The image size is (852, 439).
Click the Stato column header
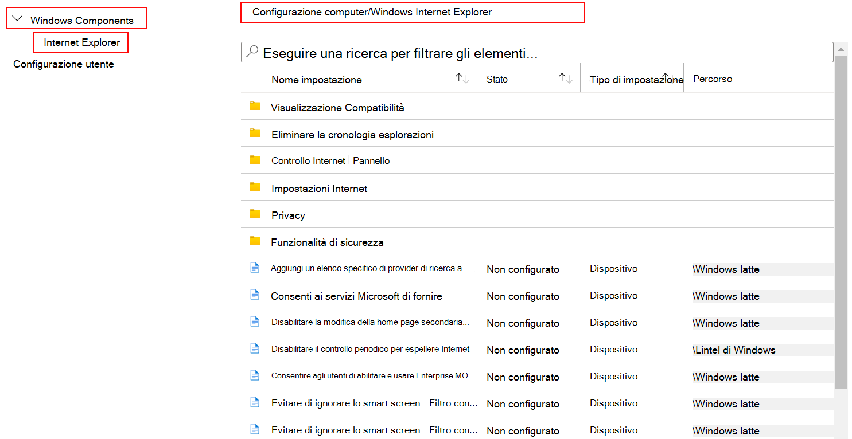point(497,79)
